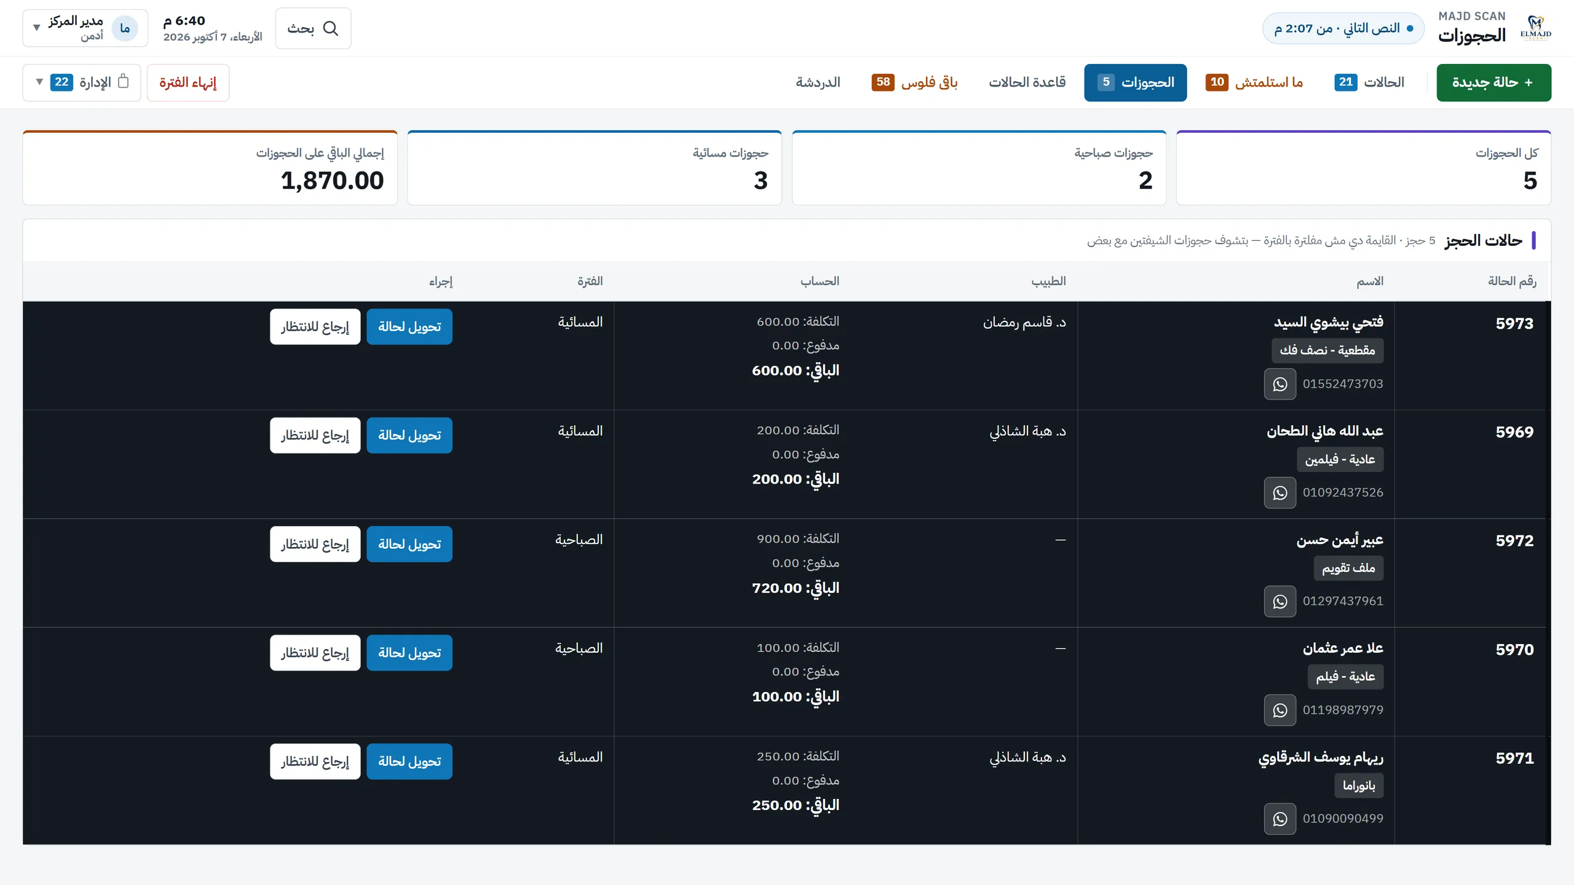Click the إنهاء الفترة button
The width and height of the screenshot is (1574, 885).
[188, 82]
